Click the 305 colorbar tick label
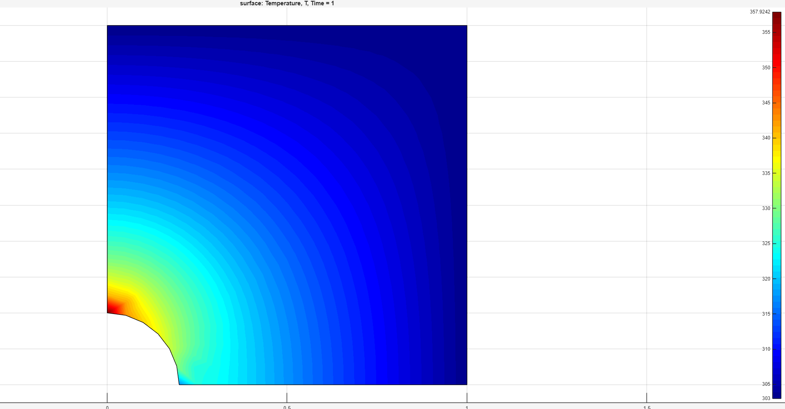This screenshot has width=785, height=409. [x=766, y=384]
